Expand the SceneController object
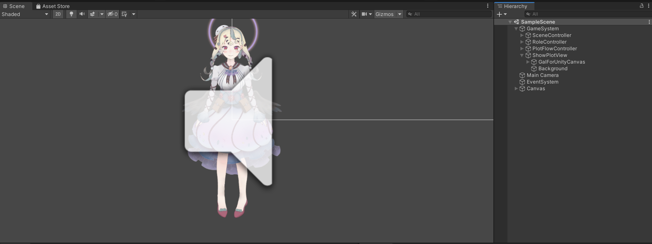Image resolution: width=652 pixels, height=244 pixels. [522, 35]
